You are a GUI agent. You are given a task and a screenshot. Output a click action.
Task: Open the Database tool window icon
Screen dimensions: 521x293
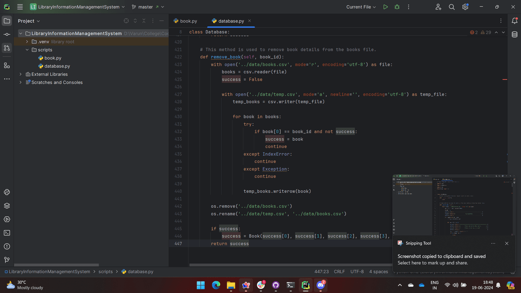click(514, 35)
